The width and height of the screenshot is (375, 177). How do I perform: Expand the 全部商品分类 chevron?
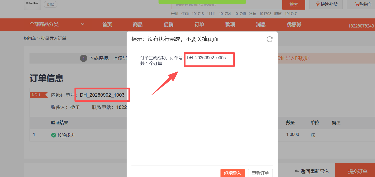click(83, 24)
